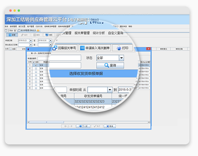Click first item in blurred menu bar
Screen dimensions: 198x156
point(6,26)
